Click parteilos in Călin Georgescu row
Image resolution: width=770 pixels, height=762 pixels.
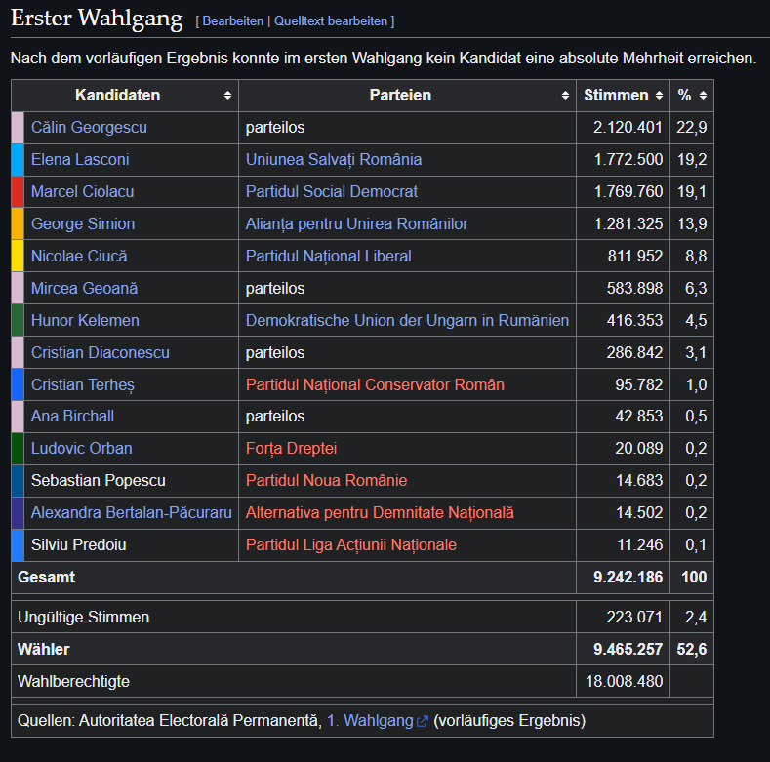point(275,127)
